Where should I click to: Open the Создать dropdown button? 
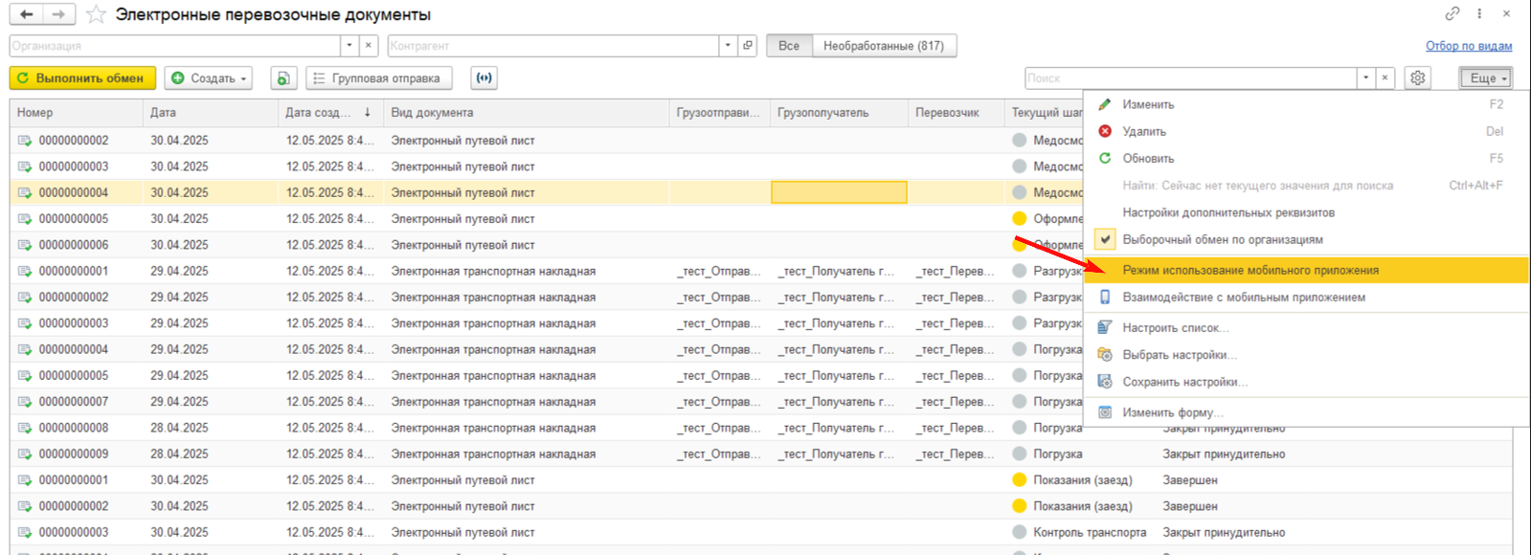[x=209, y=78]
